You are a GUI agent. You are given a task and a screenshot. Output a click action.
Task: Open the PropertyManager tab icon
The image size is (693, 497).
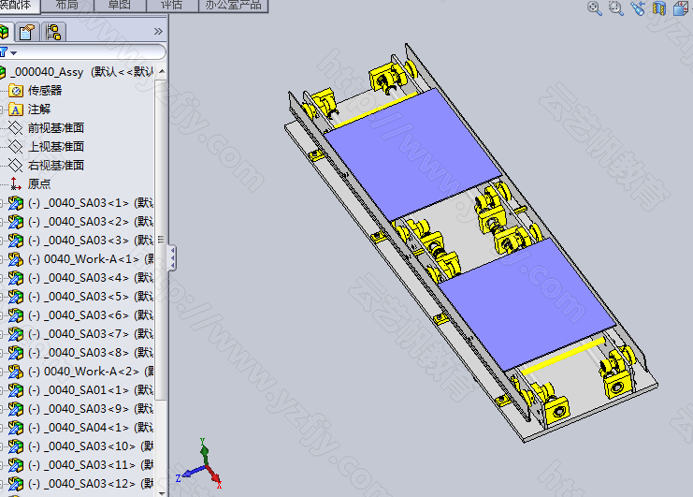pos(27,32)
